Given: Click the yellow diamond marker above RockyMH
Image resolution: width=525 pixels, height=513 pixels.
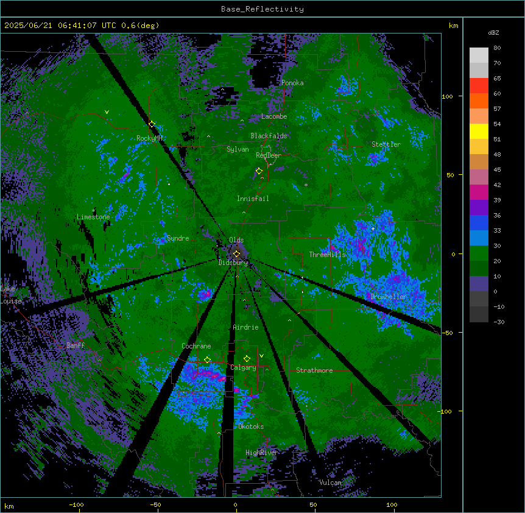Looking at the screenshot, I should pos(152,124).
